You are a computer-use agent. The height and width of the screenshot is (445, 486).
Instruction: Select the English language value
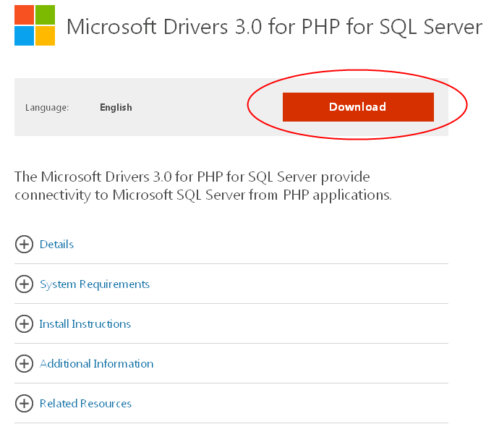coord(116,107)
